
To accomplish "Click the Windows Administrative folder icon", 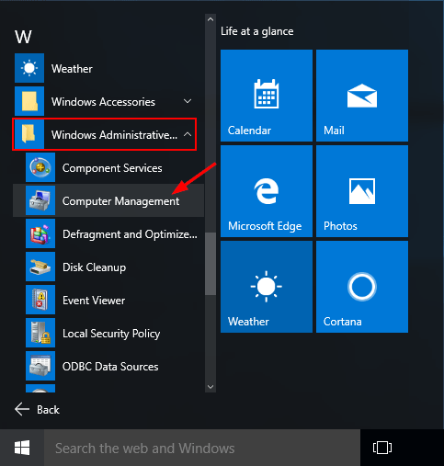I will pos(29,134).
